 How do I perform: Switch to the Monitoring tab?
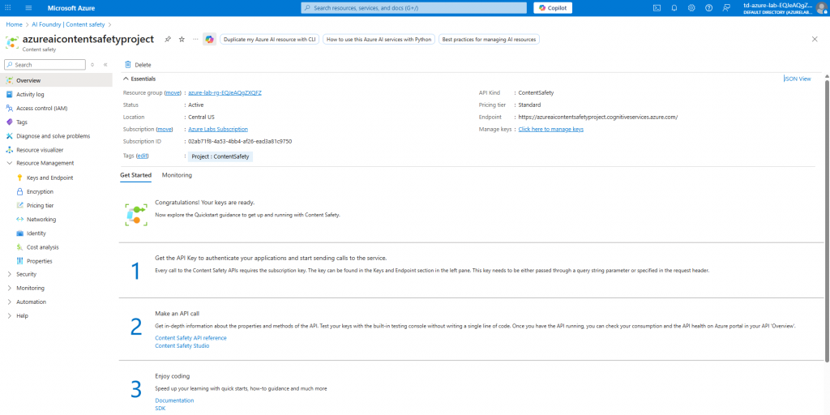point(177,175)
